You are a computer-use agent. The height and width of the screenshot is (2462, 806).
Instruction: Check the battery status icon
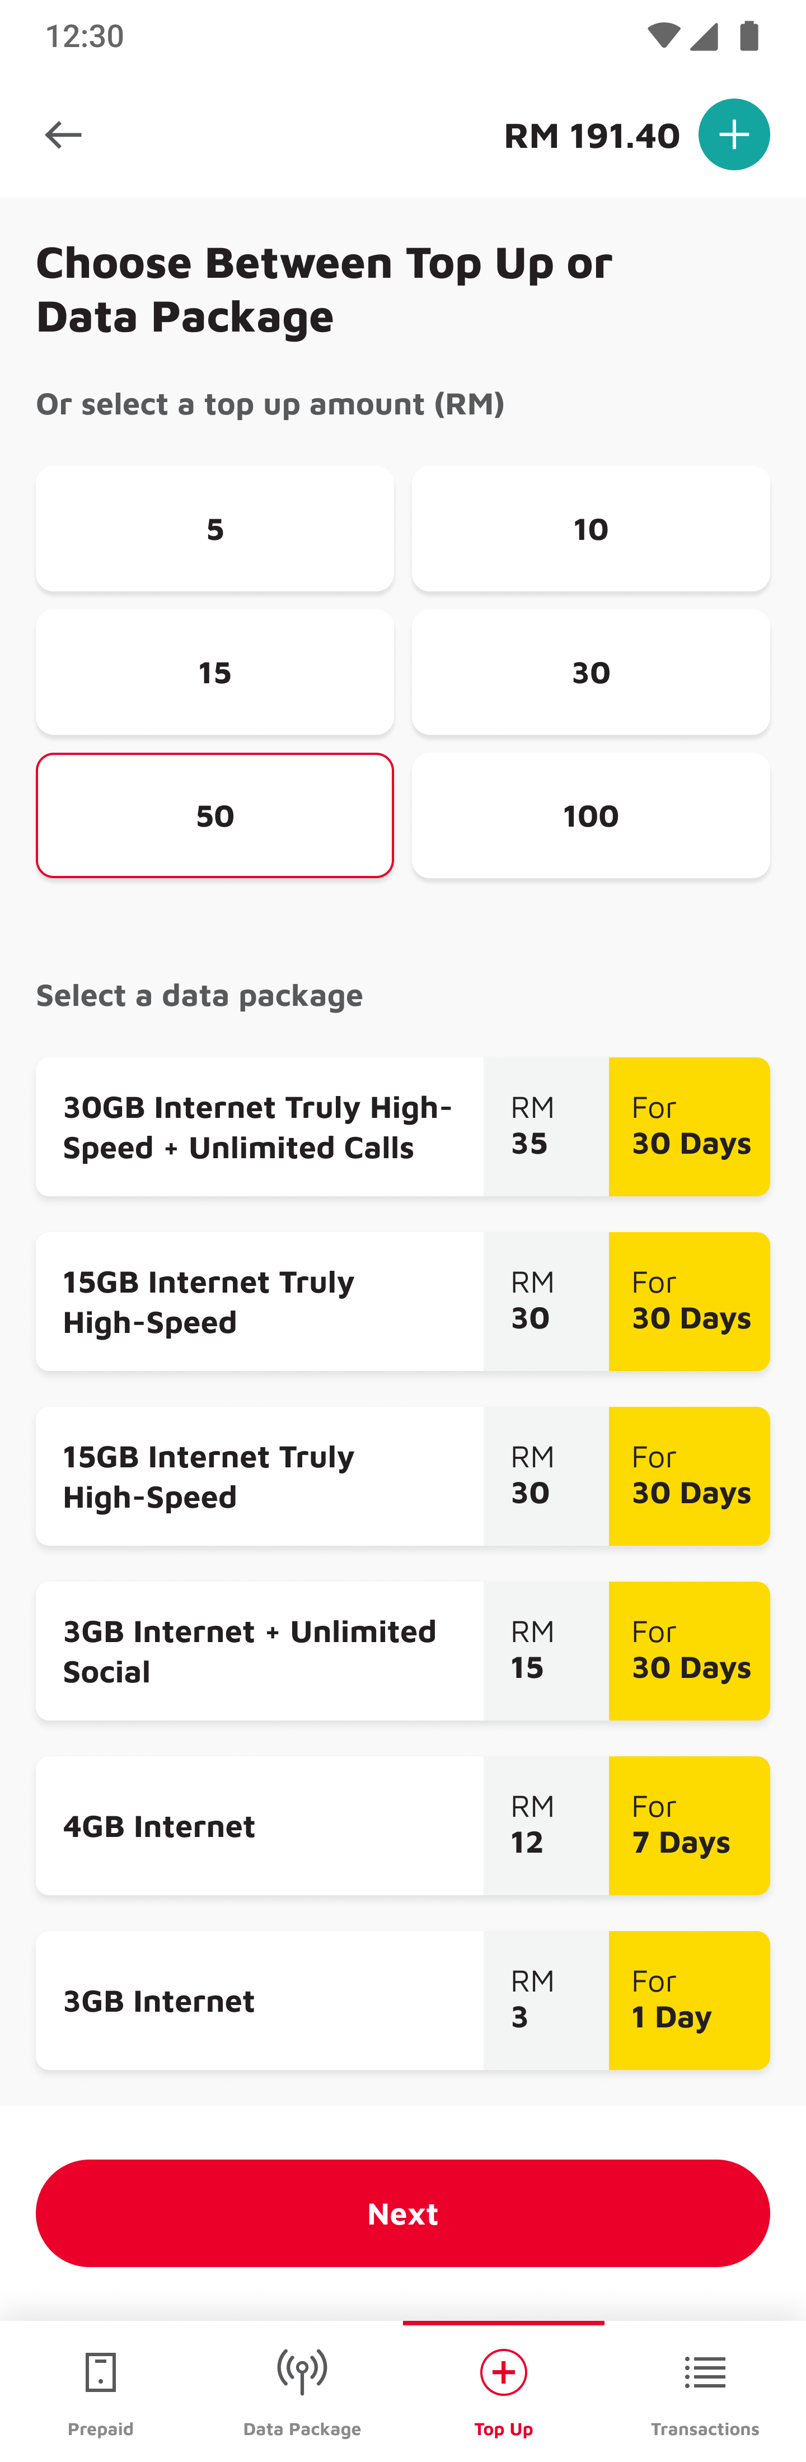point(749,36)
